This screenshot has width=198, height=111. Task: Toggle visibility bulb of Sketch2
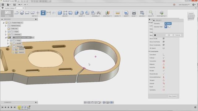click(x=13, y=49)
